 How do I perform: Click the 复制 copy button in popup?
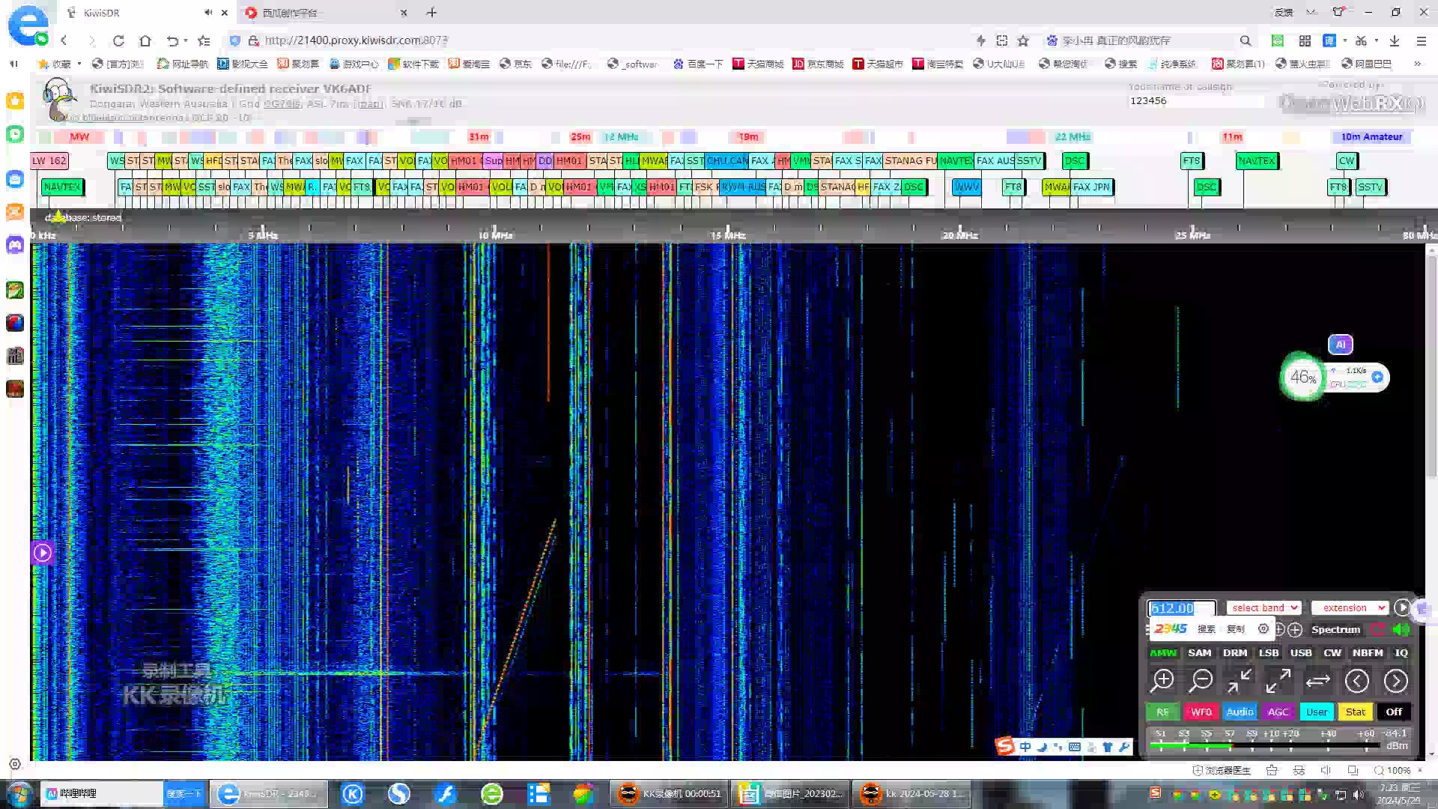[1236, 629]
